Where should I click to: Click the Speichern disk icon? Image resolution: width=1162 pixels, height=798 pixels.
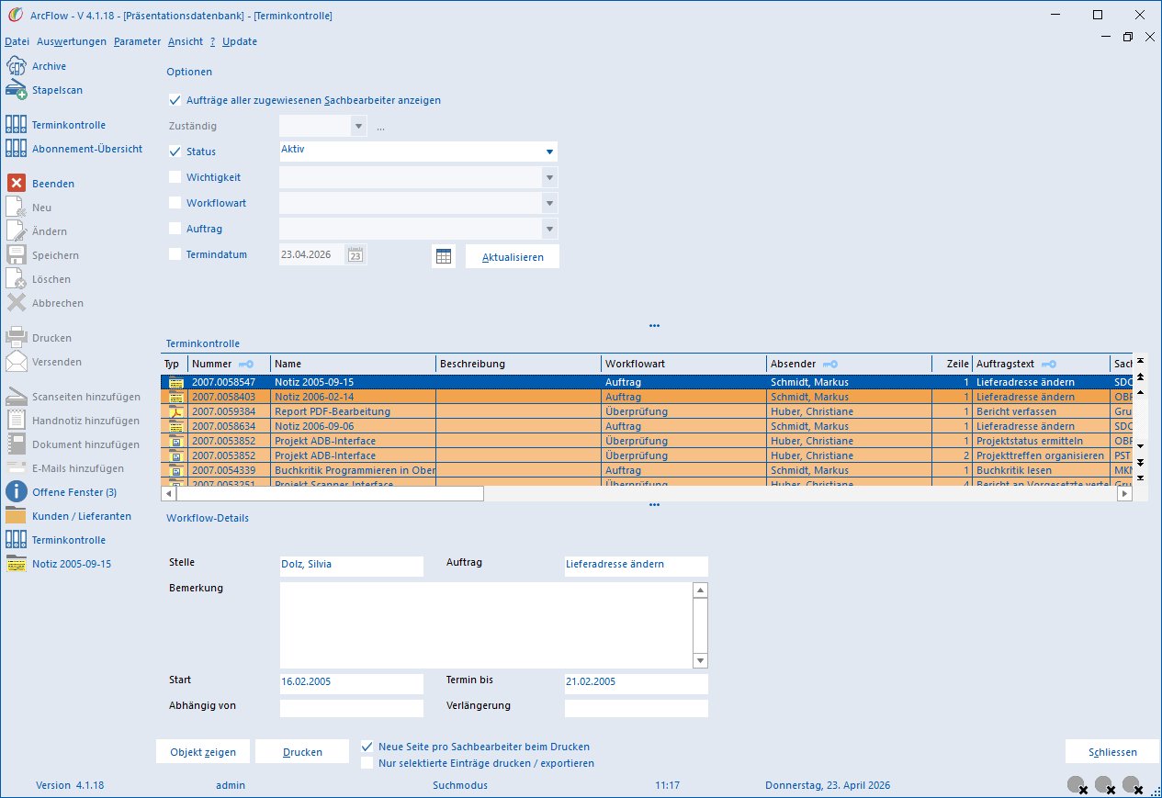click(17, 255)
